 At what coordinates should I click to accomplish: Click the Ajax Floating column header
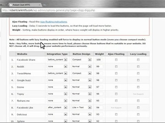pyautogui.click(x=116, y=54)
